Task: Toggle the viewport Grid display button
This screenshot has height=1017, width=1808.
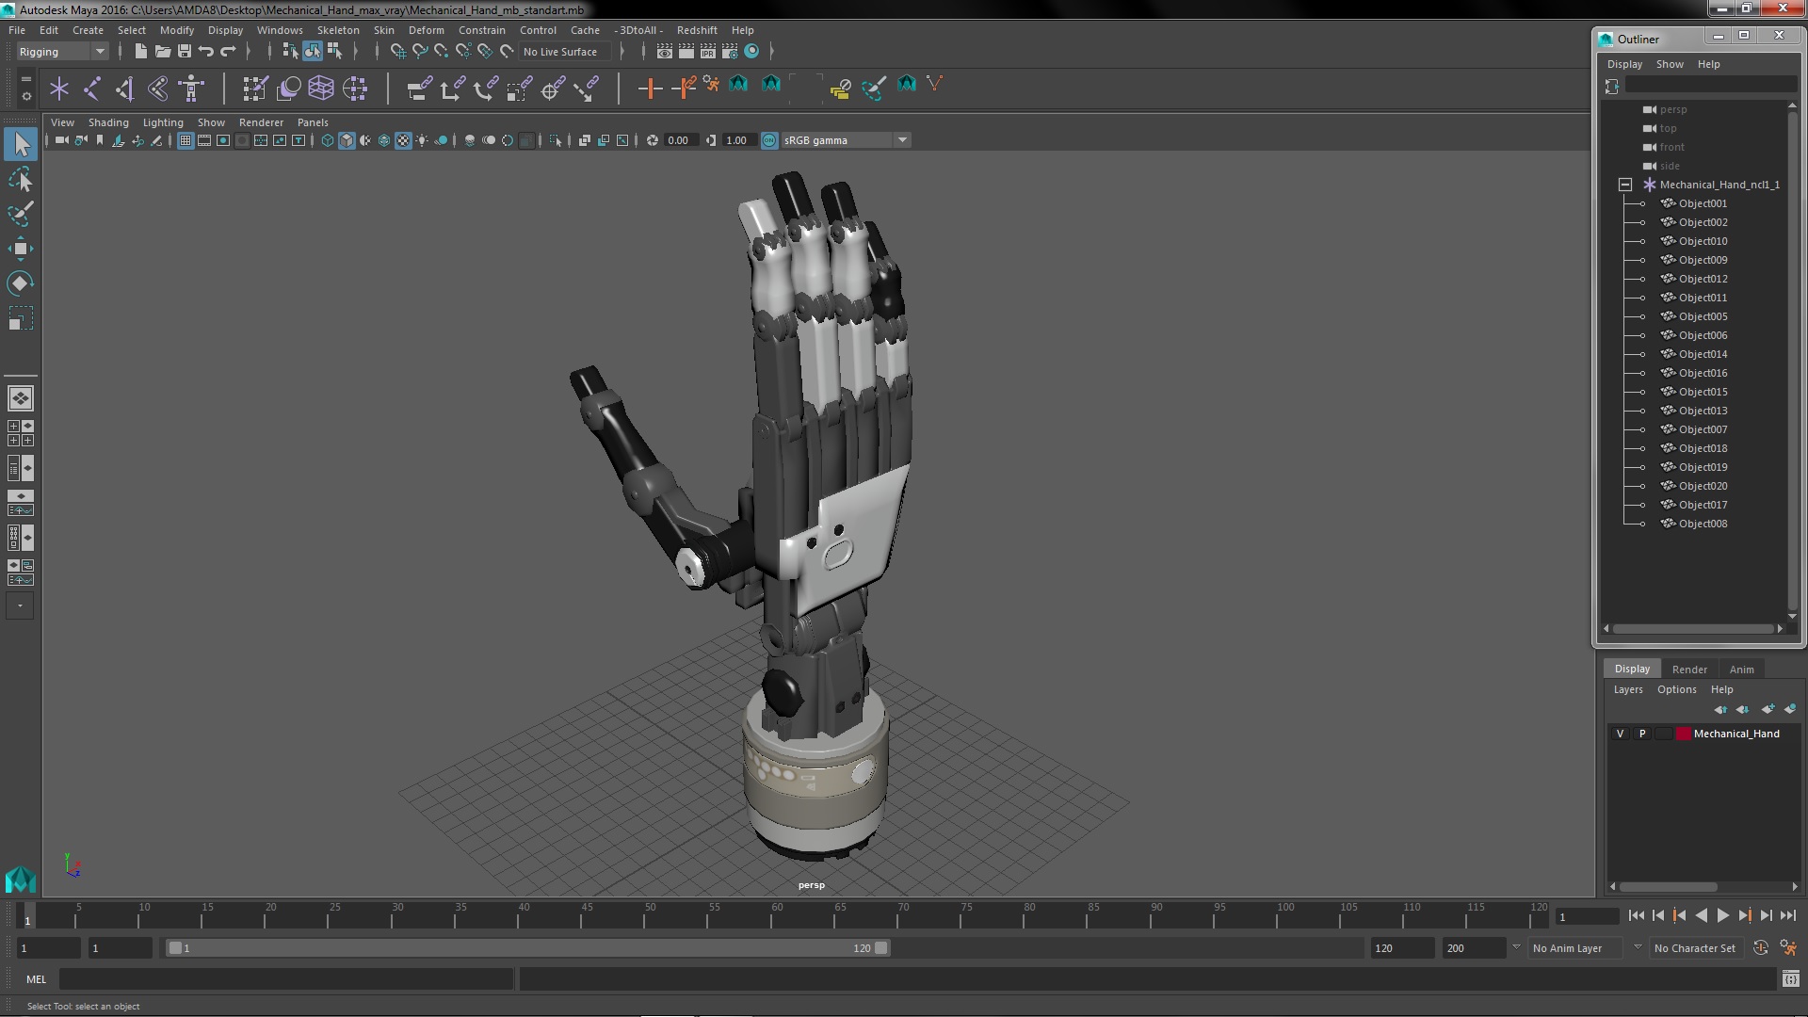Action: coord(186,140)
